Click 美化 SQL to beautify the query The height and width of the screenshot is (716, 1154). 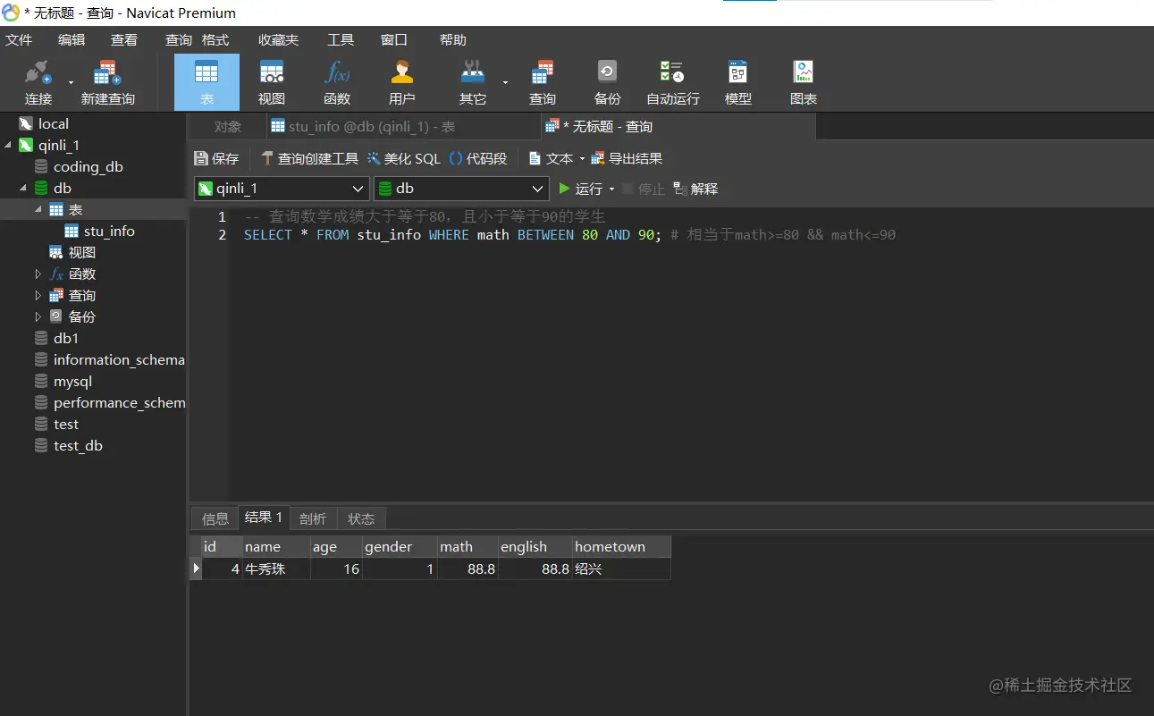(x=404, y=158)
